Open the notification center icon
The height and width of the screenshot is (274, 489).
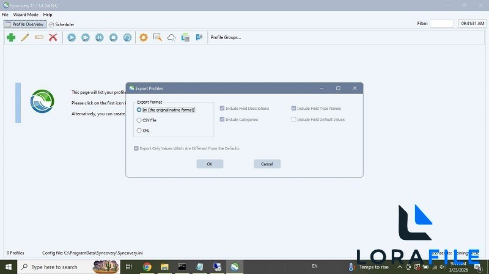point(477,267)
